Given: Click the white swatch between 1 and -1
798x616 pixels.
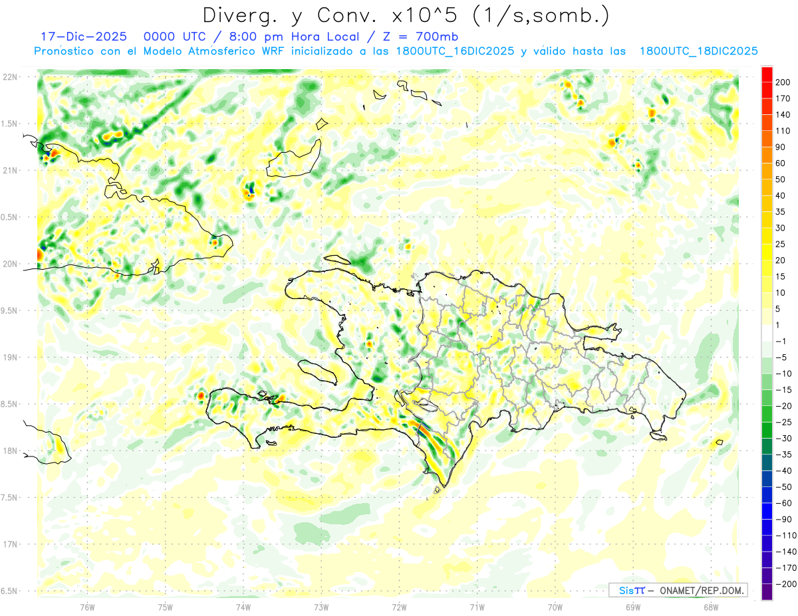Looking at the screenshot, I should (x=767, y=333).
